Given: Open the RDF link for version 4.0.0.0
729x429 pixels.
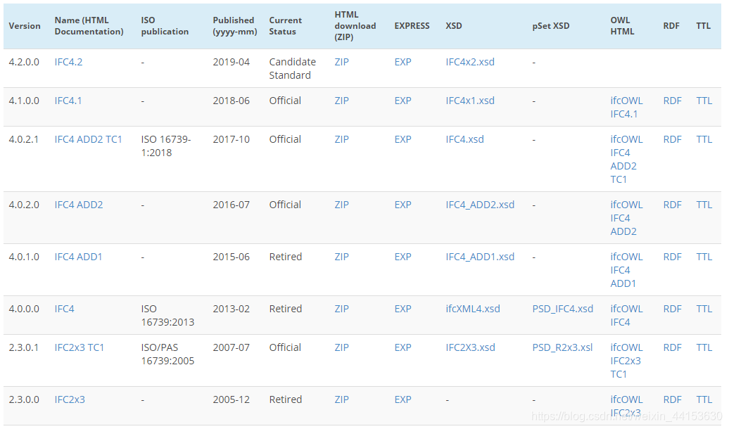Looking at the screenshot, I should click(672, 309).
